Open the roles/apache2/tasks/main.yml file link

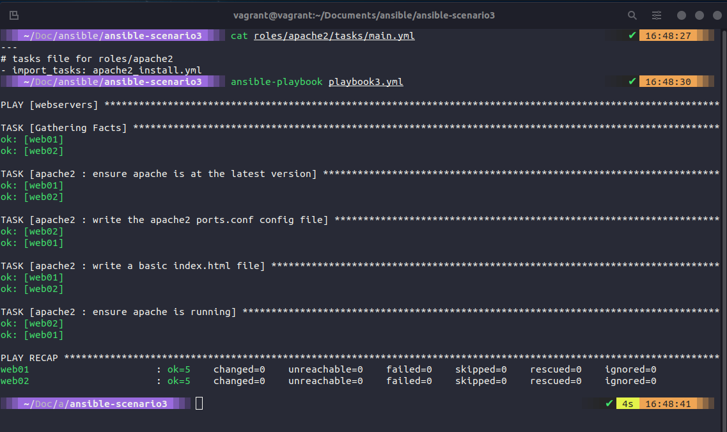[334, 36]
